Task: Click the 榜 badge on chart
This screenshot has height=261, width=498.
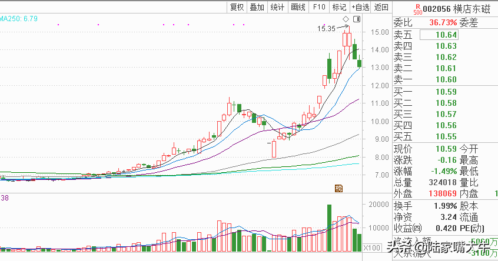Action: [339, 188]
